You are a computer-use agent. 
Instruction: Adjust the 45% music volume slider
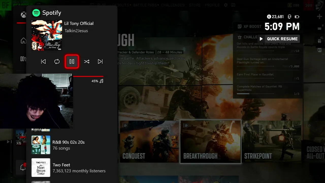(x=88, y=76)
